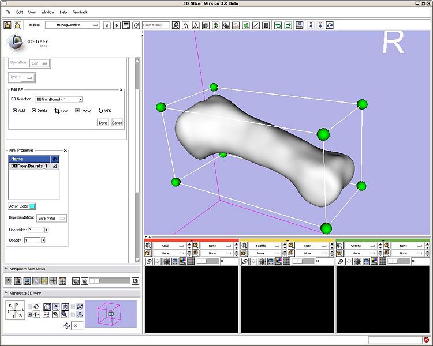Click the Actor Color cyan swatch
The width and height of the screenshot is (433, 346).
[33, 206]
